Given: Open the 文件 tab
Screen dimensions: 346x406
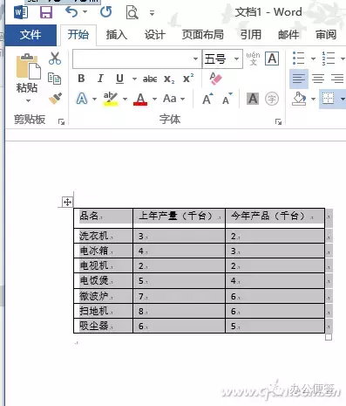Looking at the screenshot, I should (x=31, y=35).
